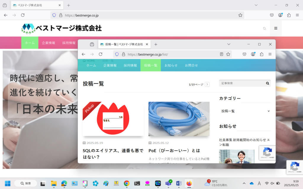Select 採用情報 menu in back window
The image size is (303, 189).
click(x=69, y=43)
